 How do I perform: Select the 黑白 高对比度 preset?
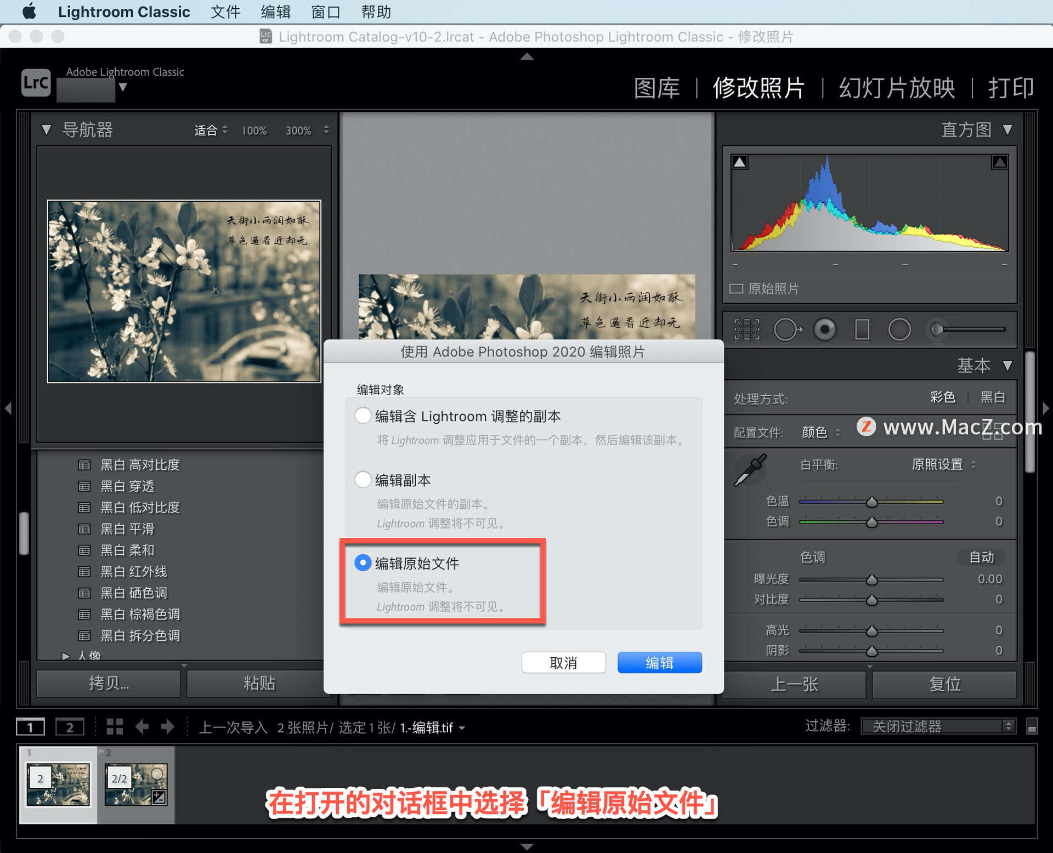(x=140, y=465)
